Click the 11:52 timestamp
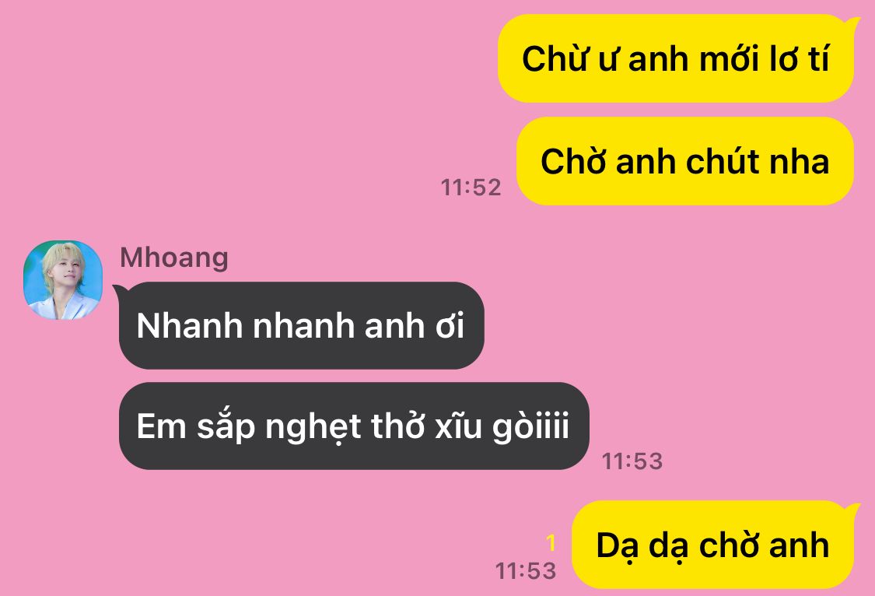This screenshot has height=596, width=875. (471, 188)
